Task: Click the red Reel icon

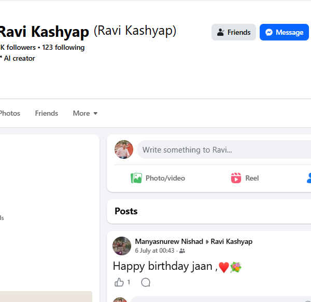Action: pos(236,178)
